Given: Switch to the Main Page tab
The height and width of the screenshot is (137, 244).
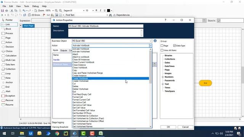Looking at the screenshot, I should [29, 26].
